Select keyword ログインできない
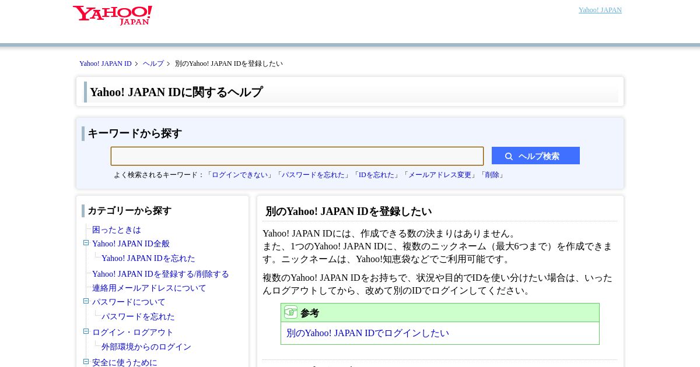The image size is (700, 367). (x=240, y=175)
